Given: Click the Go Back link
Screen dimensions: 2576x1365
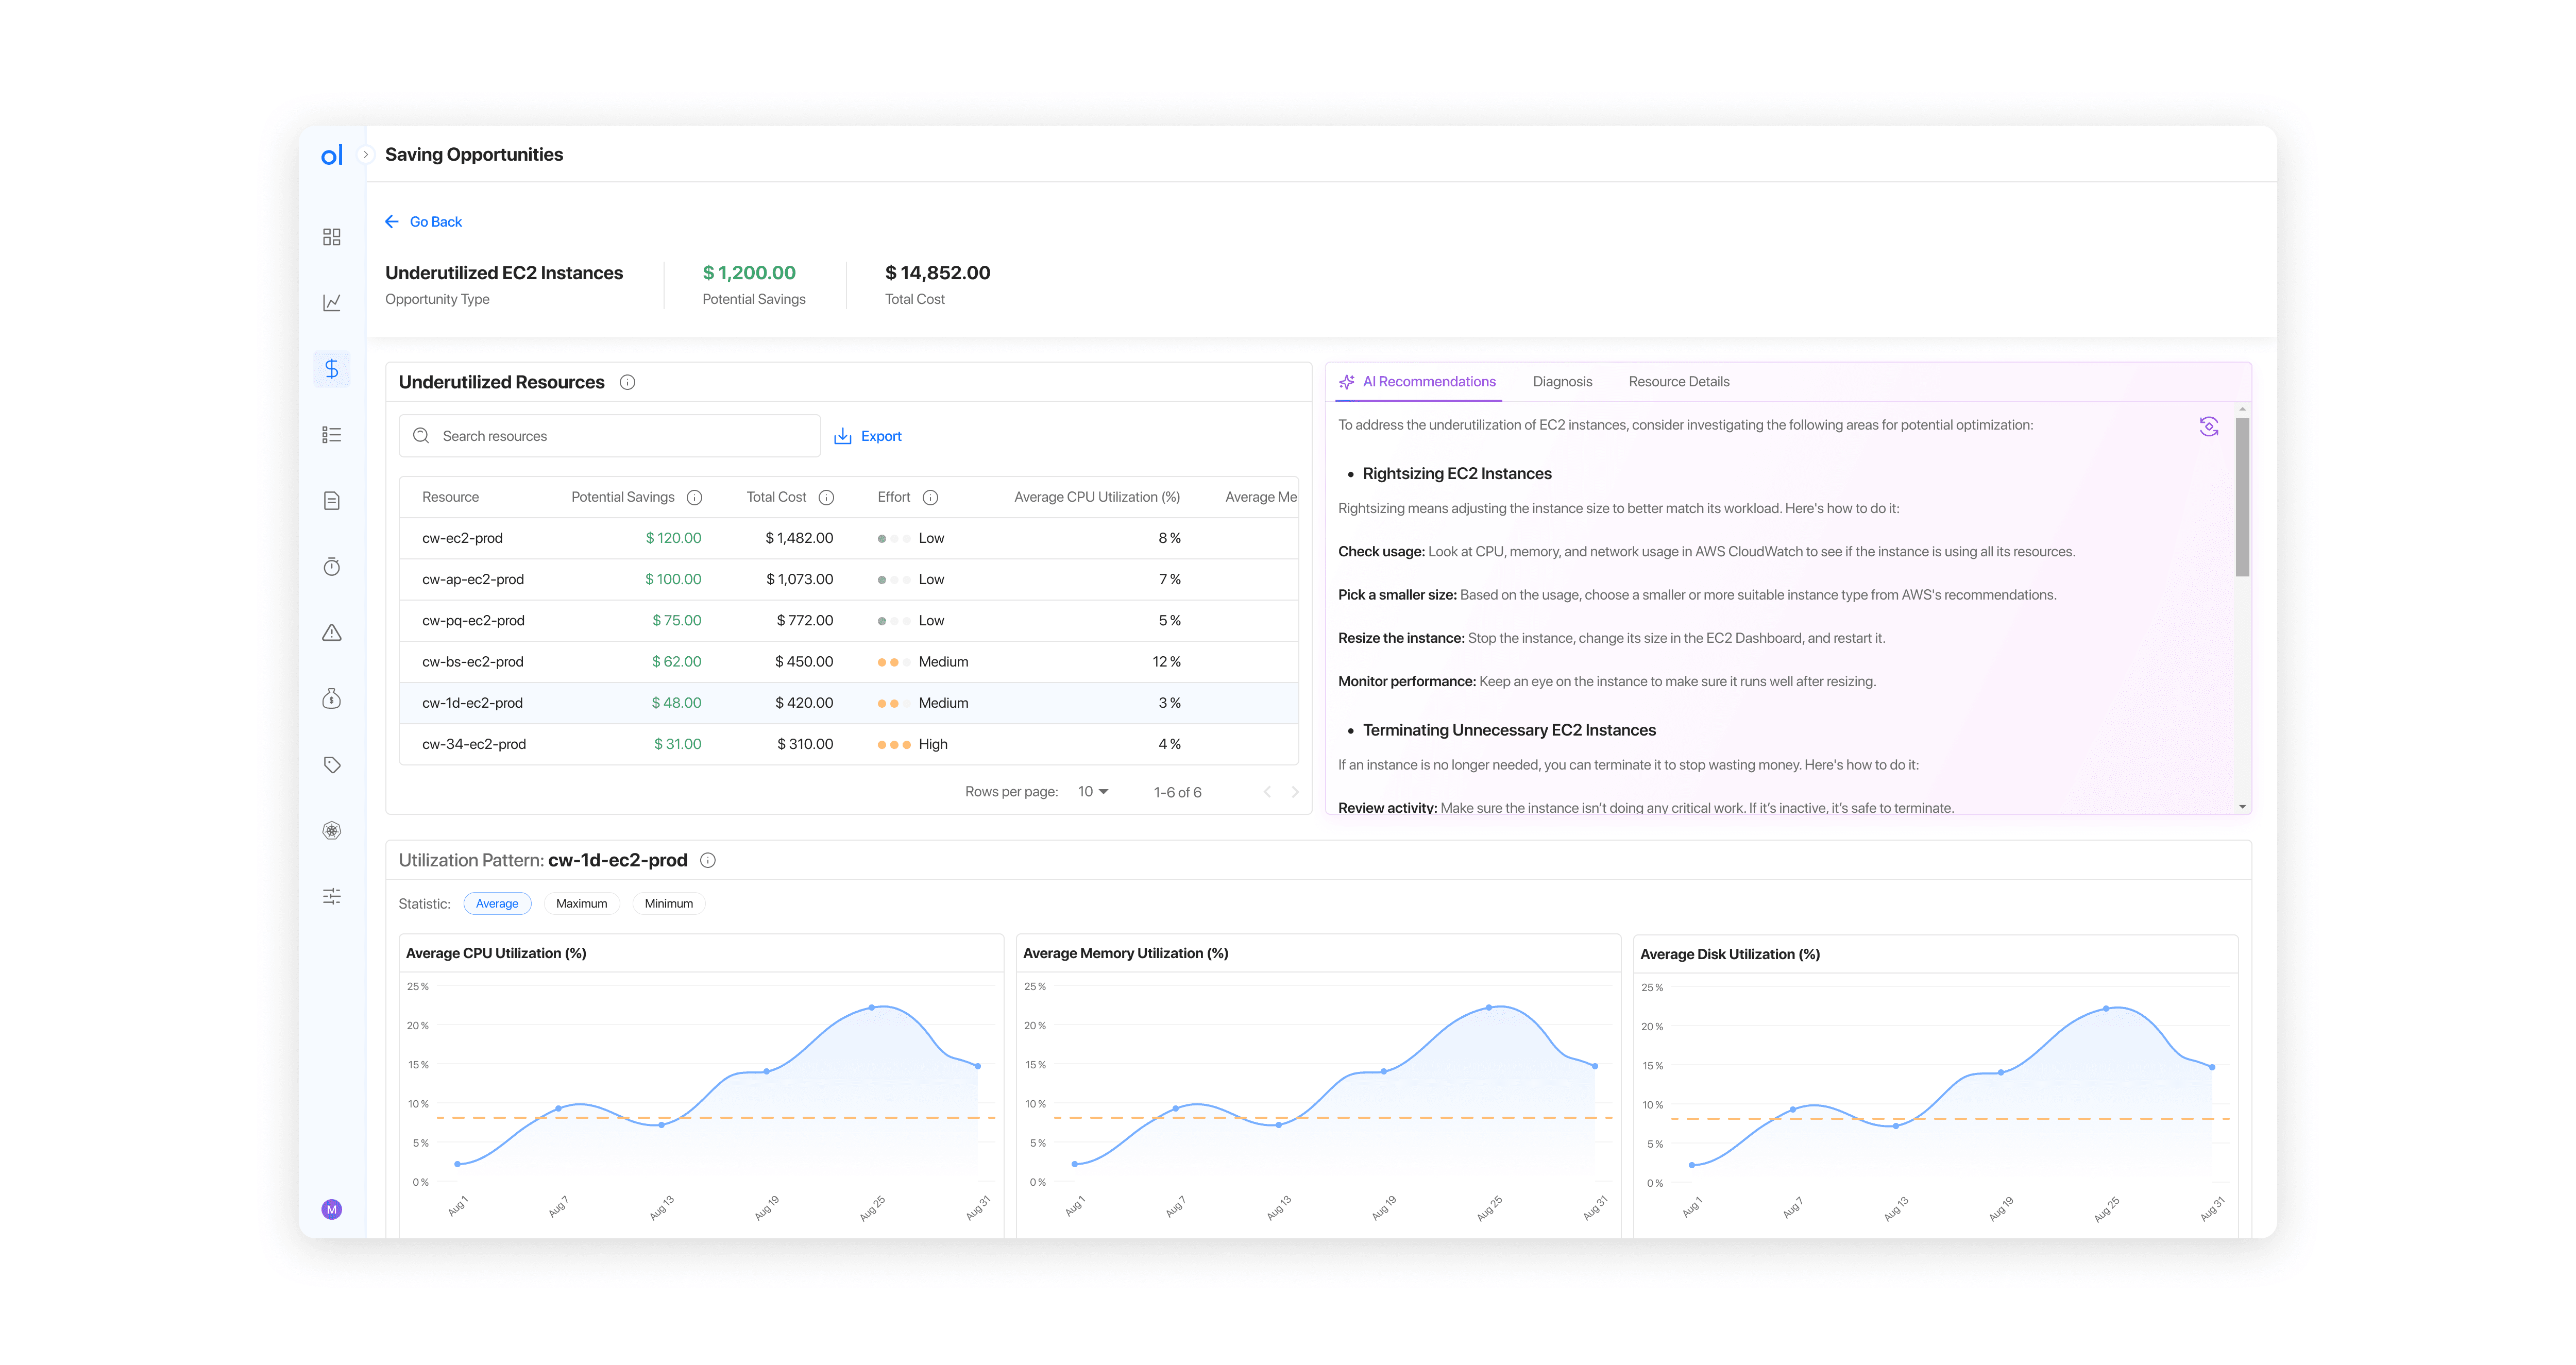Looking at the screenshot, I should pos(424,222).
